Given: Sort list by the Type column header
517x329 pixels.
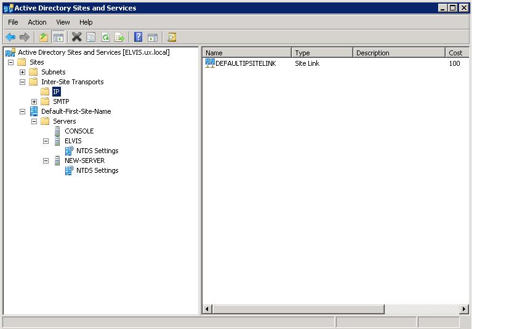Looking at the screenshot, I should 321,53.
